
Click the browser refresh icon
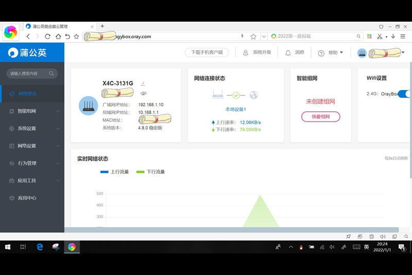coord(47,37)
